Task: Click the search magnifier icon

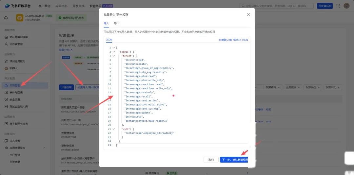Action: (x=243, y=6)
